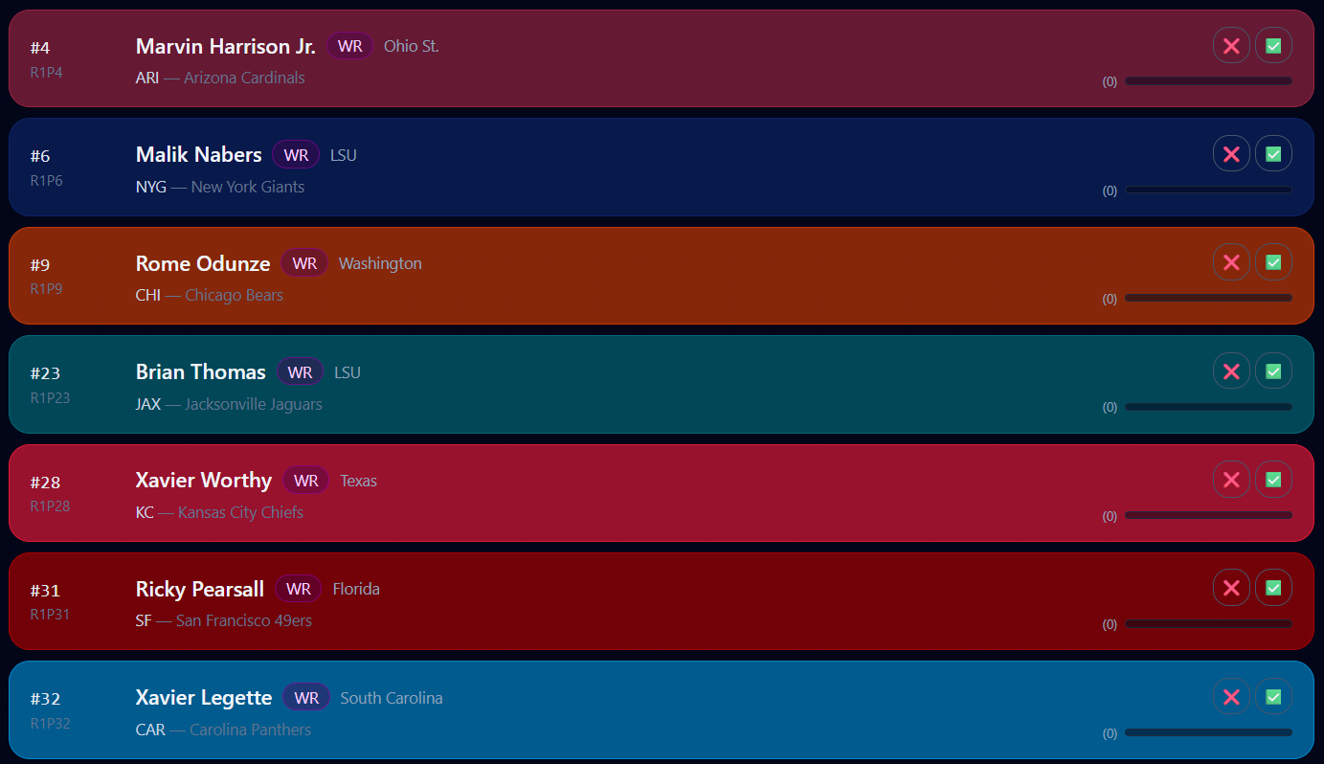The height and width of the screenshot is (764, 1324).
Task: Select the #31 pick number
Action: point(45,591)
